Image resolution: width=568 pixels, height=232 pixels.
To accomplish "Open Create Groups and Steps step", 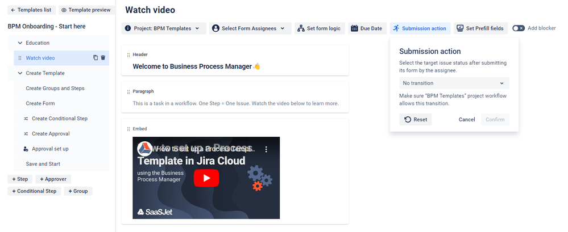I will (x=55, y=88).
